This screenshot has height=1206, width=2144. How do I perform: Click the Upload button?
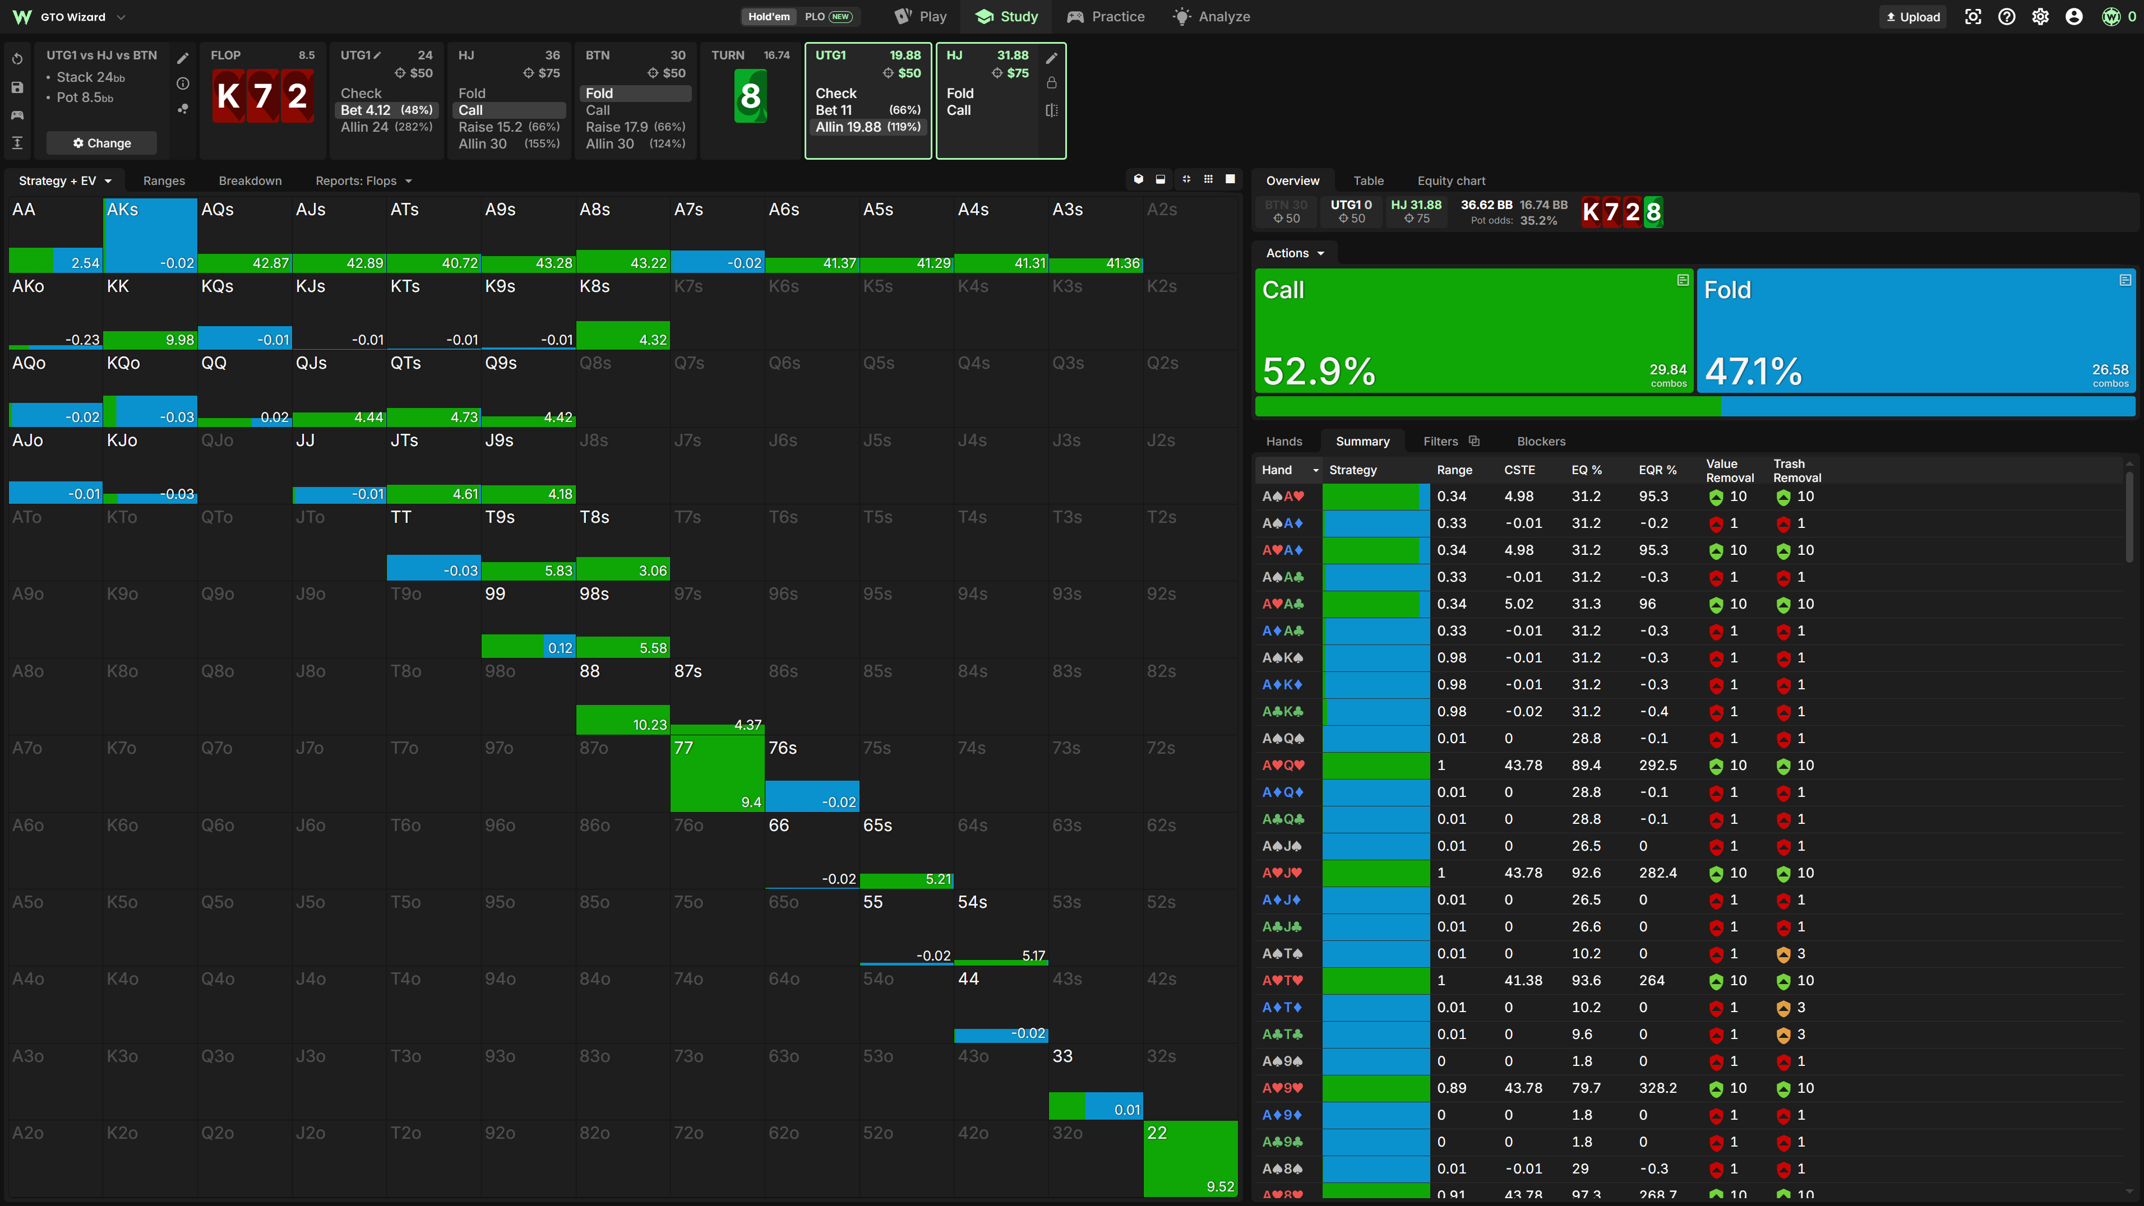1912,17
